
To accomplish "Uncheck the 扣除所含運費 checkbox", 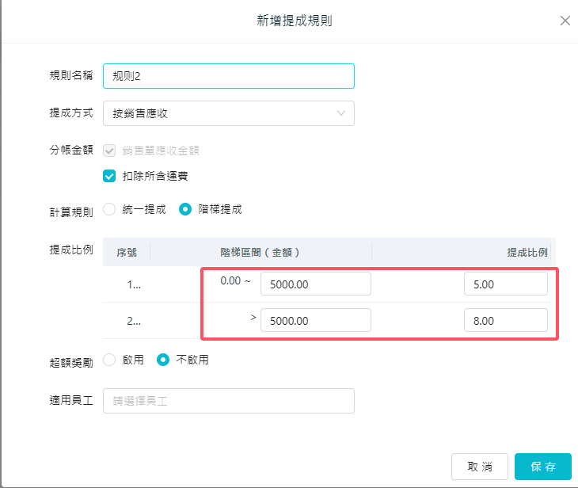I will pos(110,176).
